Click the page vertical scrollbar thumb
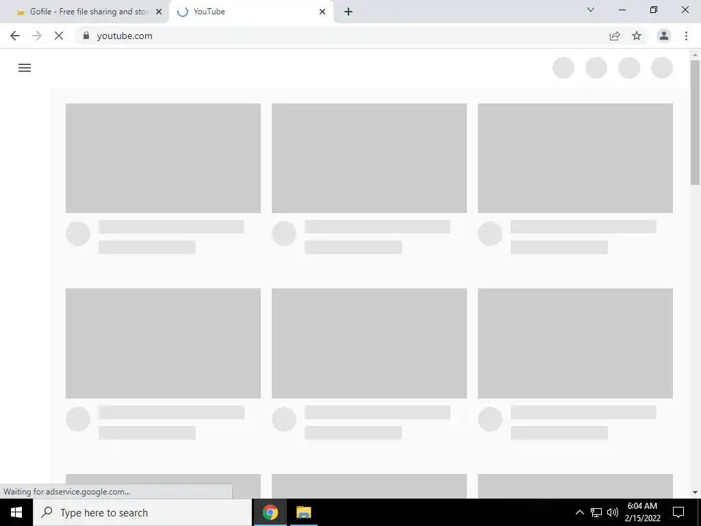701x526 pixels. (695, 122)
